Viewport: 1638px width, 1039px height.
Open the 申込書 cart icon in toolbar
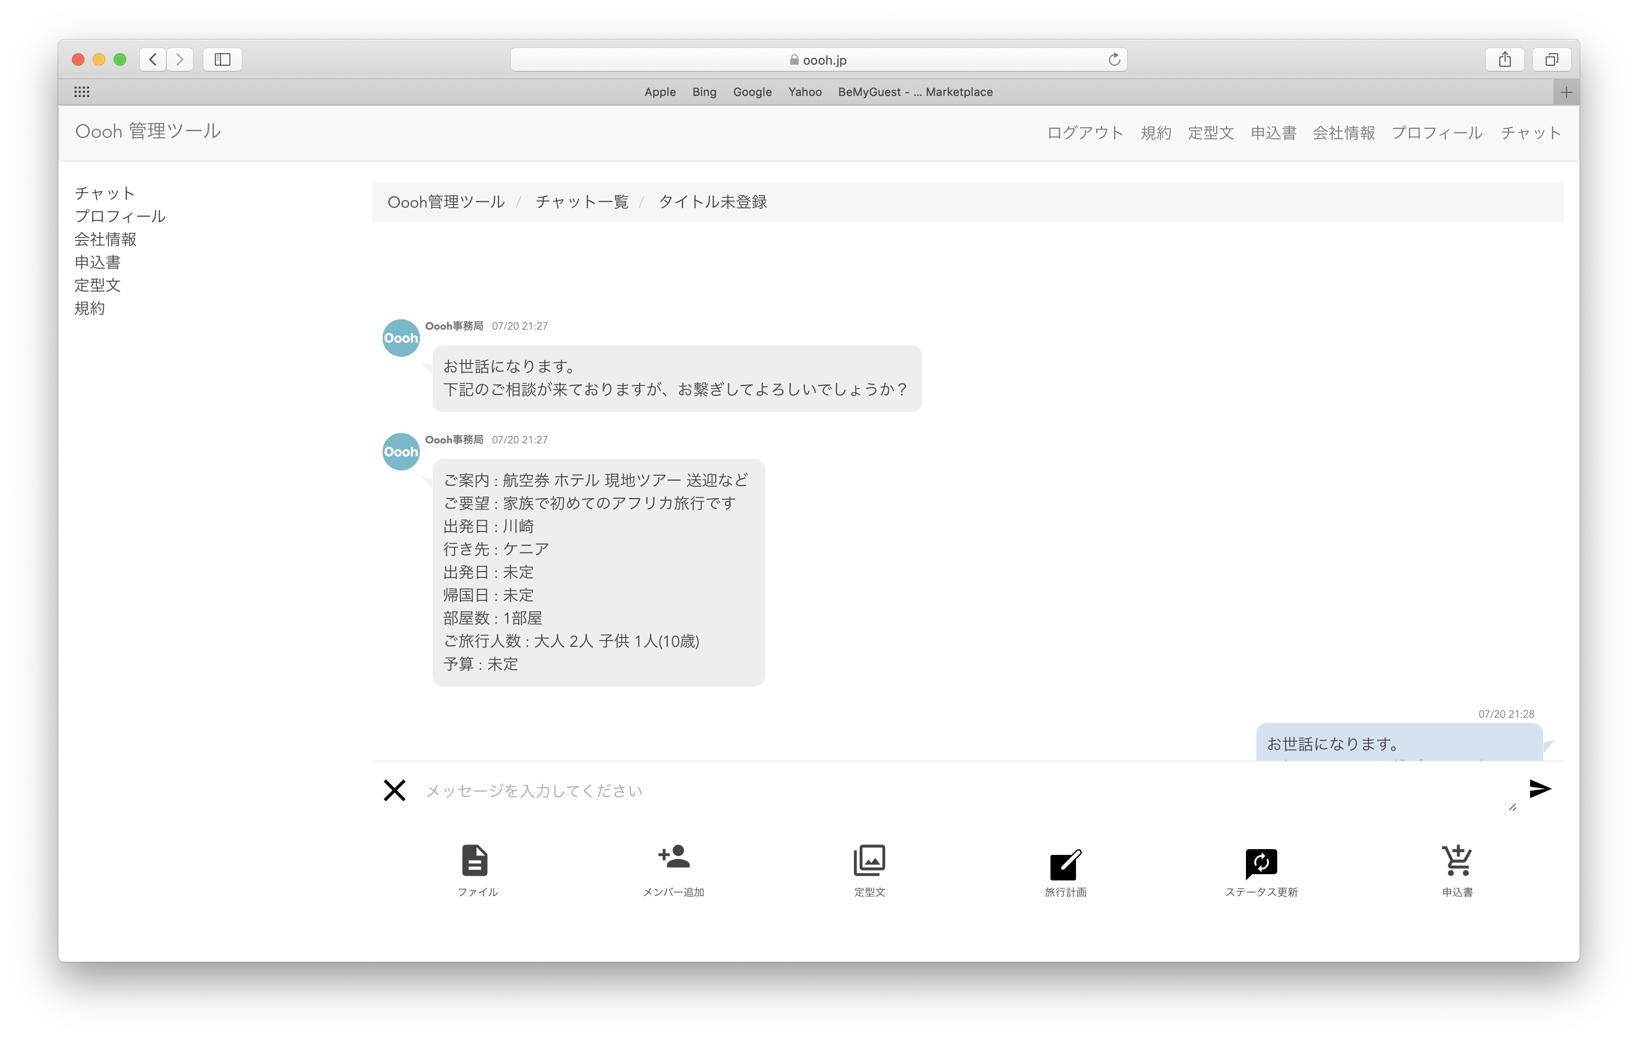click(1457, 860)
